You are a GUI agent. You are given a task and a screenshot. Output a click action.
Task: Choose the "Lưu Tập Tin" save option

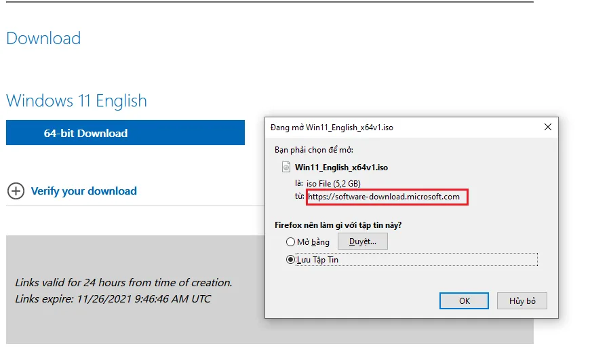291,259
